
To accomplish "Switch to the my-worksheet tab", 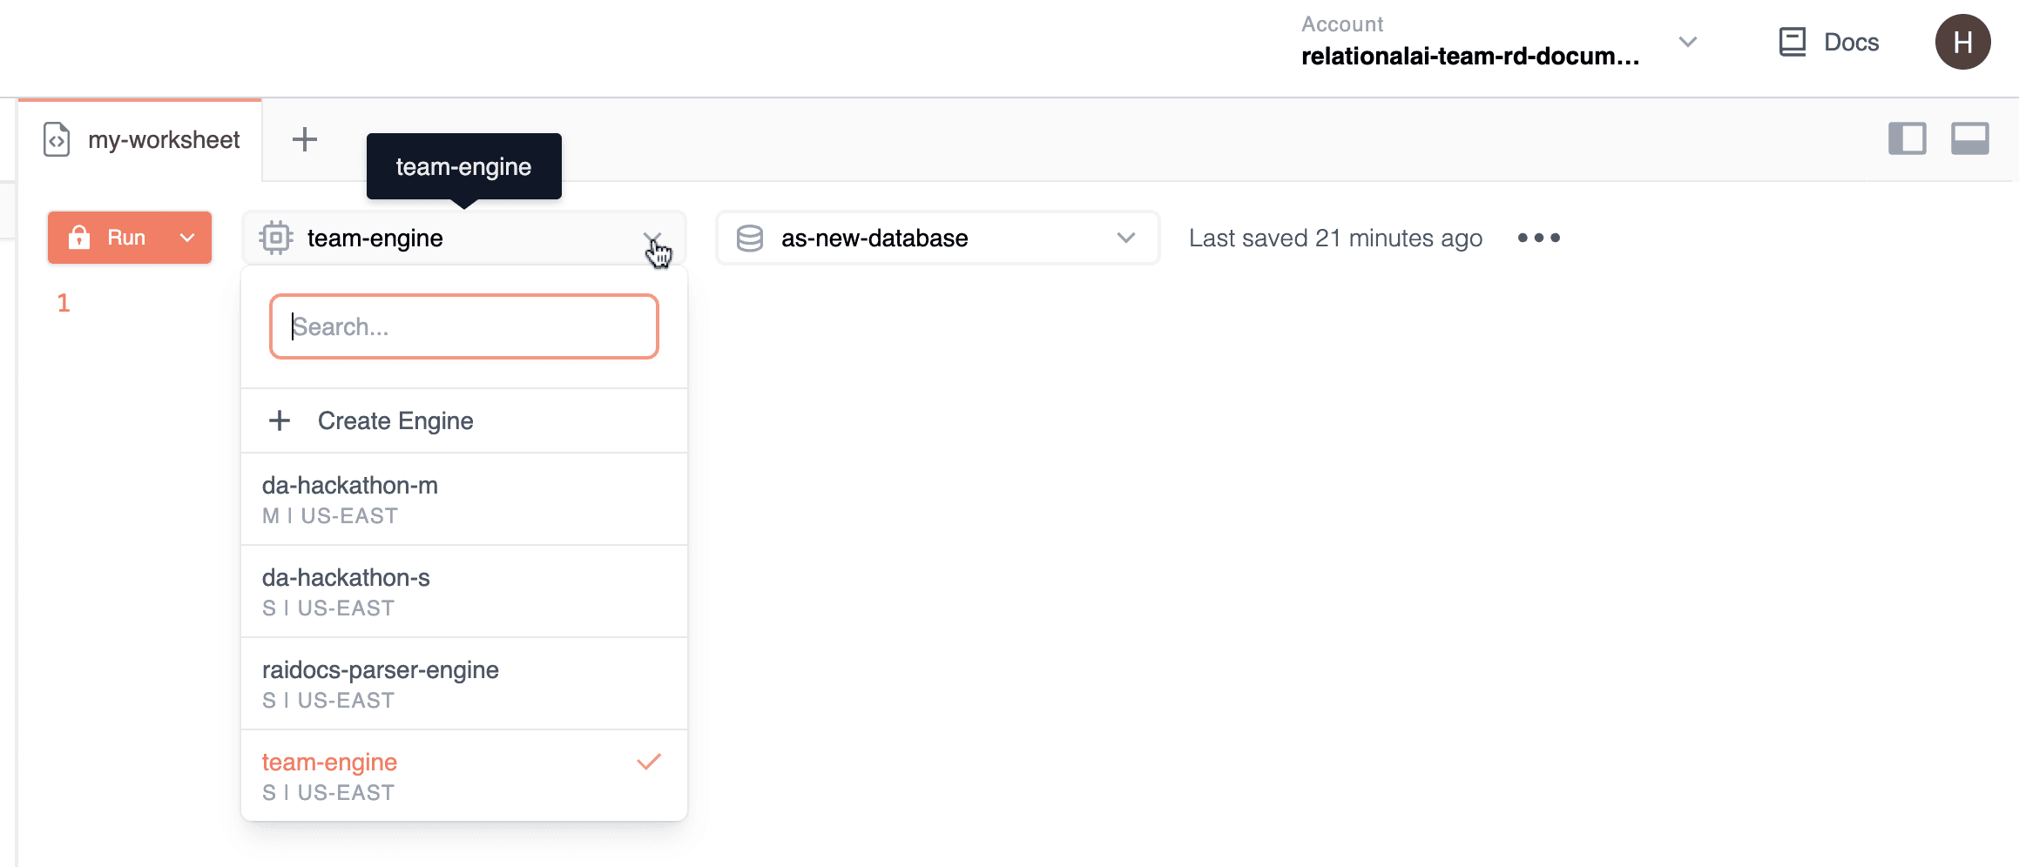I will pos(163,139).
